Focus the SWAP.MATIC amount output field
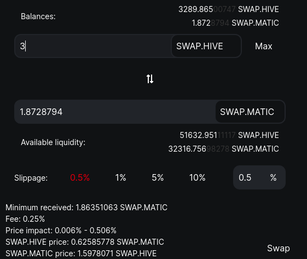Image resolution: width=307 pixels, height=259 pixels. point(115,112)
